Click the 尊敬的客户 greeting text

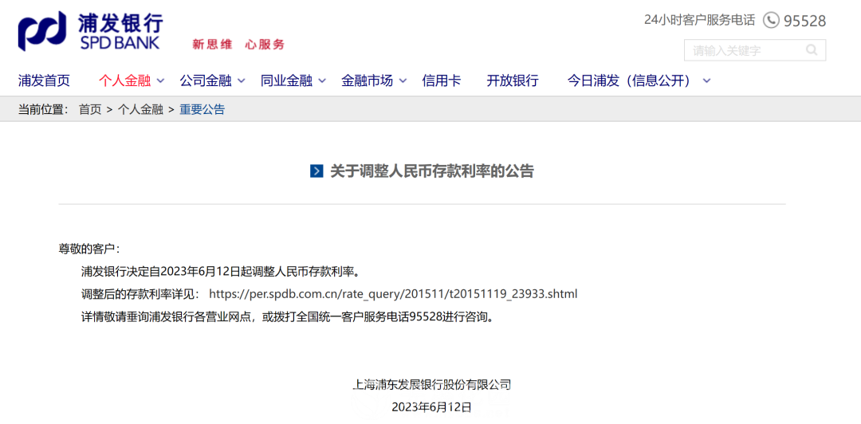pos(88,248)
